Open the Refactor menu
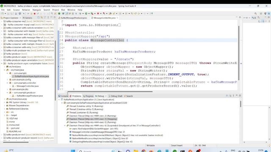Viewport: 271px width, 152px height. [x=26, y=10]
